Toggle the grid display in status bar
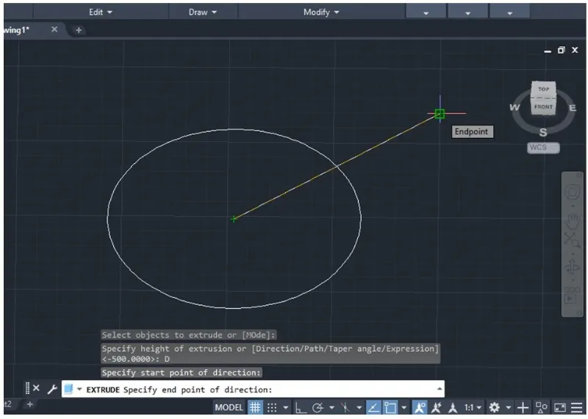This screenshot has height=419, width=588. (255, 407)
